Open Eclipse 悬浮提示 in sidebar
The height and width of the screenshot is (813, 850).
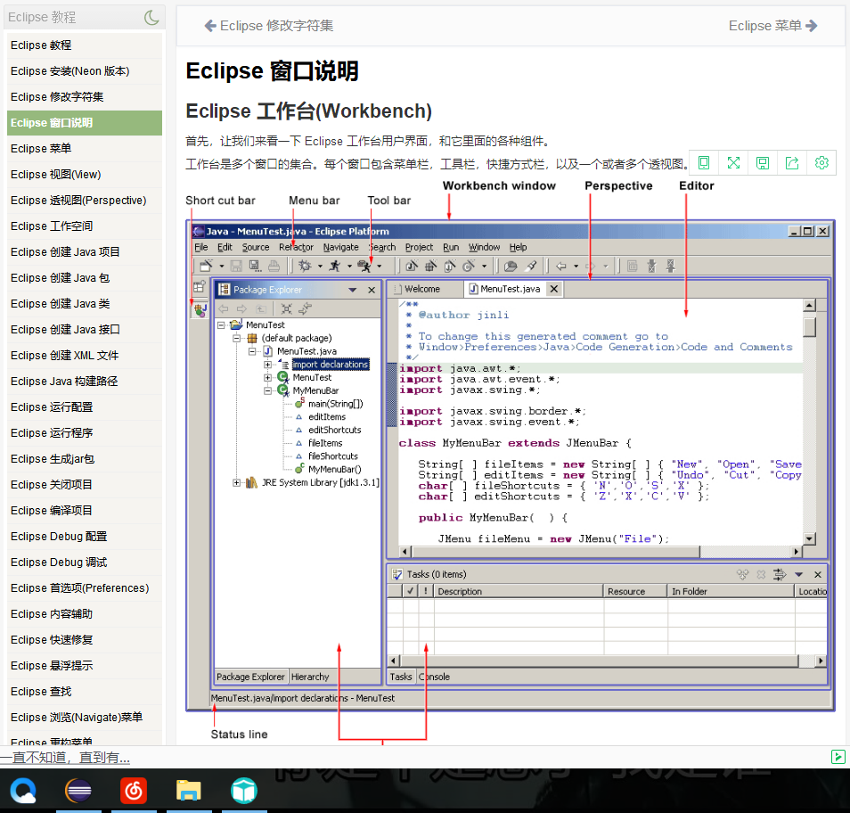(x=85, y=666)
